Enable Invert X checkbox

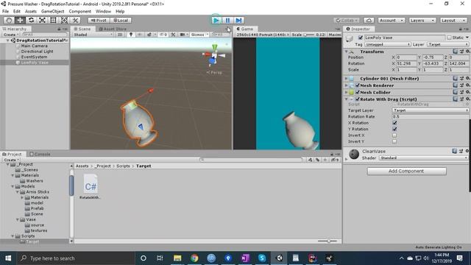(394, 135)
